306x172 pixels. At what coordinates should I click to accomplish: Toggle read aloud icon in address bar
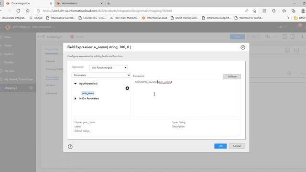[247, 11]
